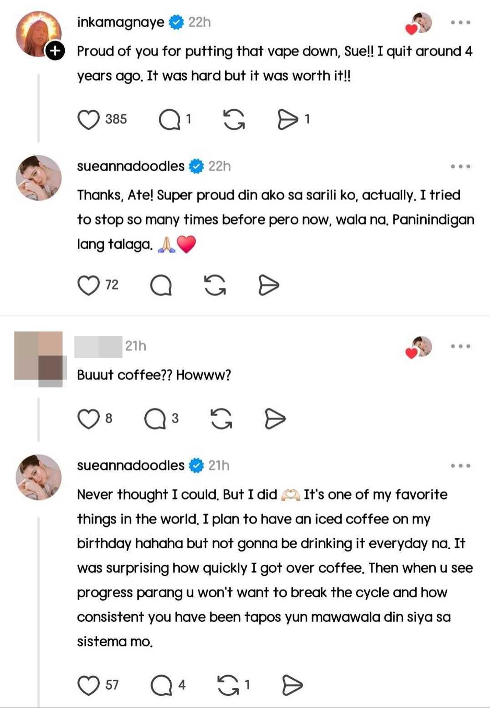
Task: Open 4 replies on 'Never thought' post
Action: tap(161, 685)
